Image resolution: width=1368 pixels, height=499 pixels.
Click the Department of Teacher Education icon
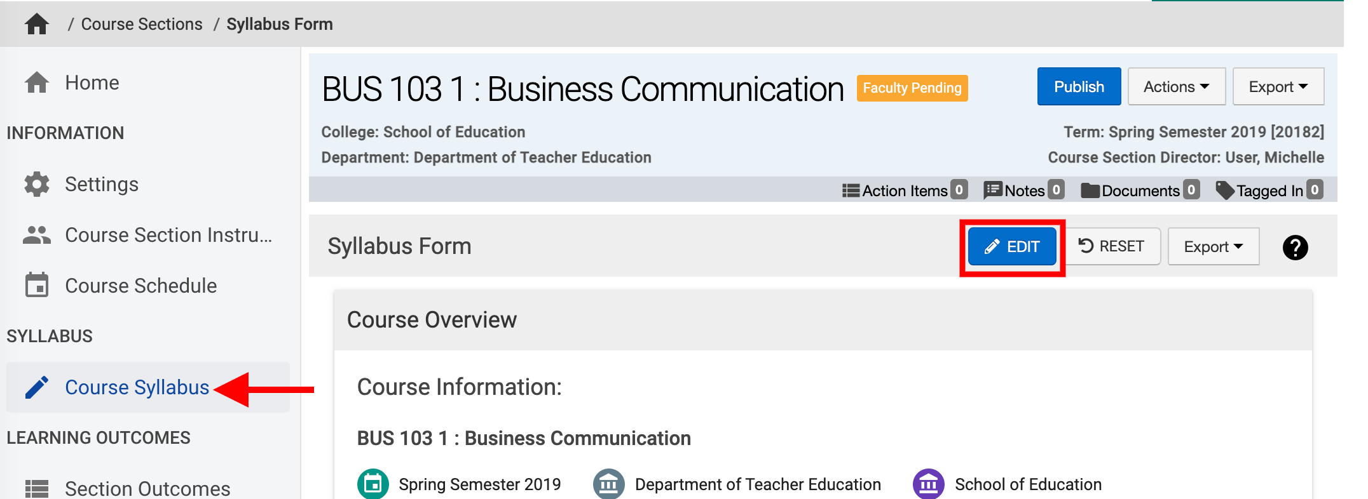click(x=608, y=484)
